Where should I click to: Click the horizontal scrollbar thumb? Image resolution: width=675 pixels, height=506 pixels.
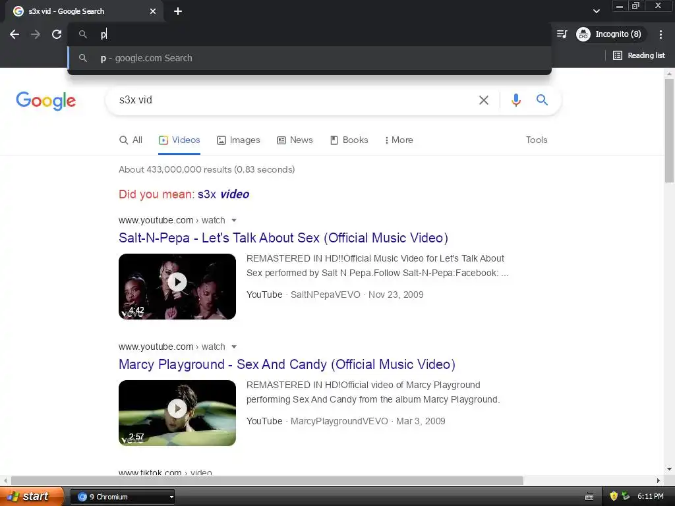[x=267, y=480]
